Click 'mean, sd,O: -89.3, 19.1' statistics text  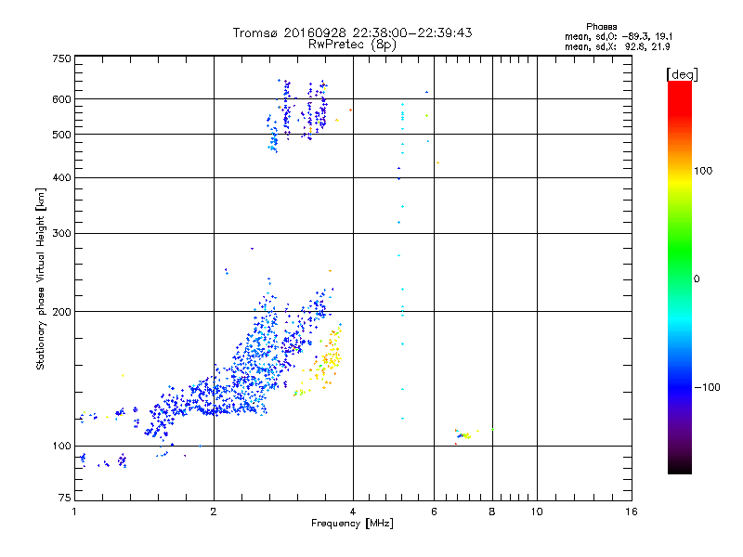coord(619,36)
